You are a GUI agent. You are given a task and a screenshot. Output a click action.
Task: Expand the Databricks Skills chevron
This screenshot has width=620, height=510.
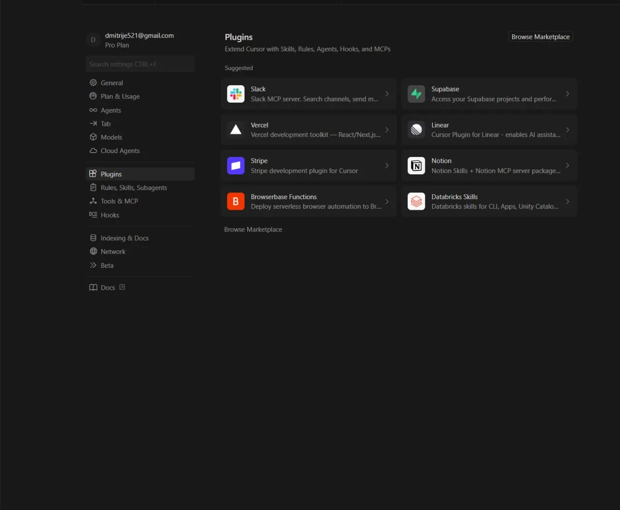point(568,201)
